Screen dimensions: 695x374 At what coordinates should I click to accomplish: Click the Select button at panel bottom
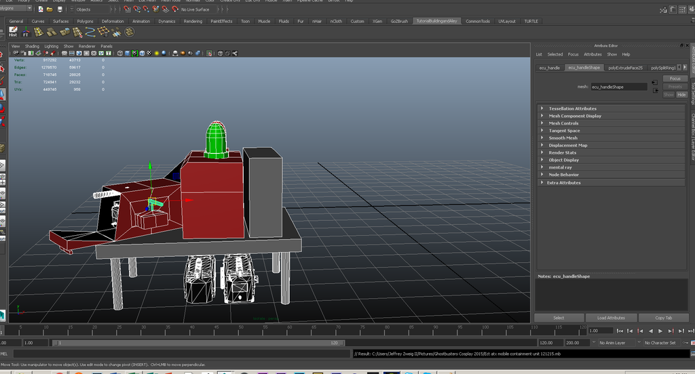click(559, 318)
